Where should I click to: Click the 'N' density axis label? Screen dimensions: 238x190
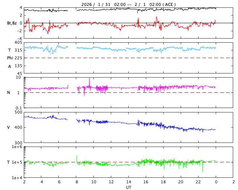(9, 92)
